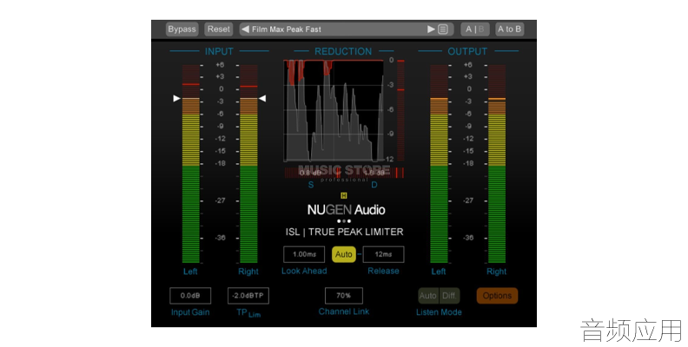Click the 12ms Release field

[383, 254]
